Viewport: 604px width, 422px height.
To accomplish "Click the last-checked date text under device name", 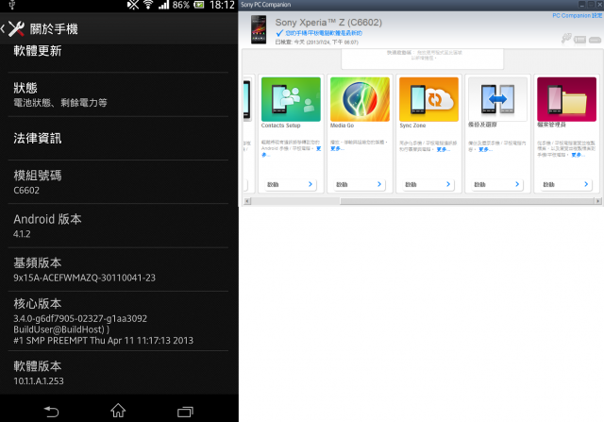I will (317, 42).
